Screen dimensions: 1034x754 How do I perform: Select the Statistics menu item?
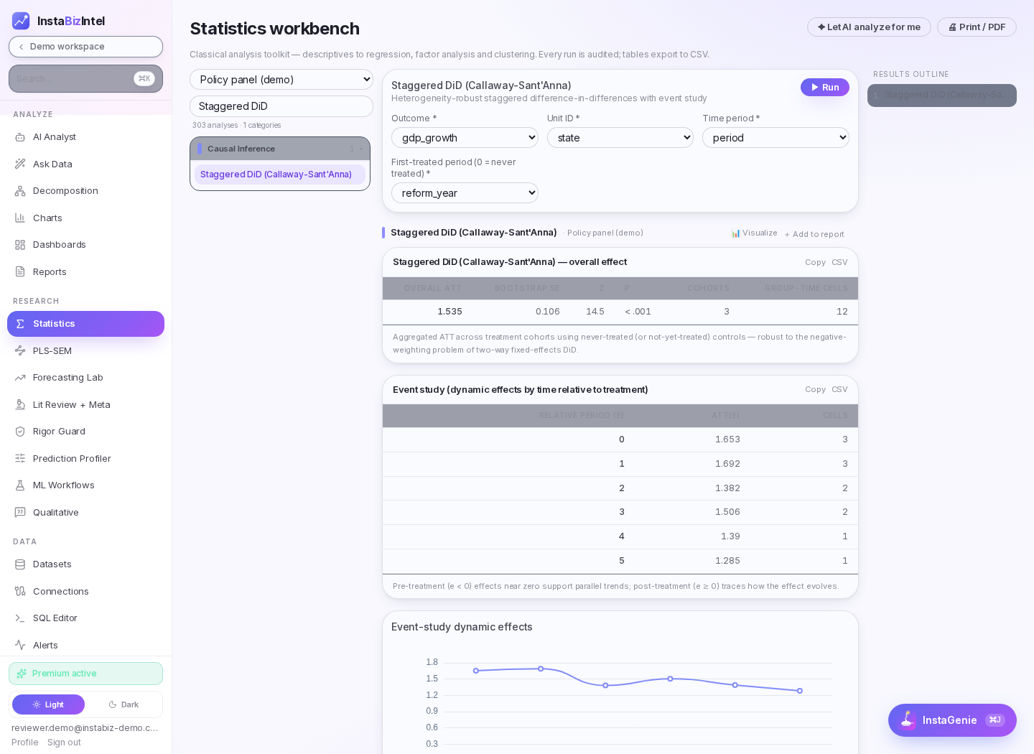(85, 324)
